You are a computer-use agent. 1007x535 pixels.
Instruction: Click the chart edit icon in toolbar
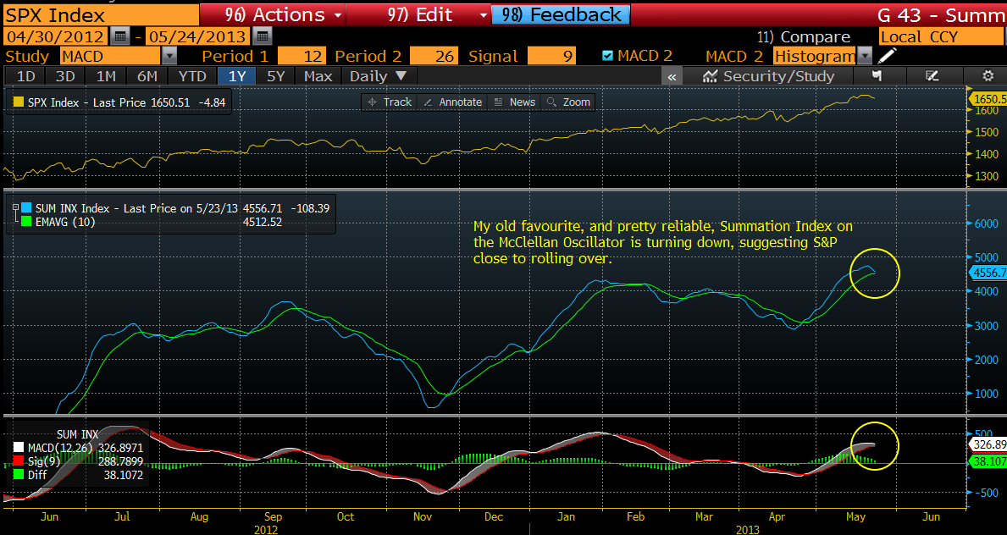point(932,76)
